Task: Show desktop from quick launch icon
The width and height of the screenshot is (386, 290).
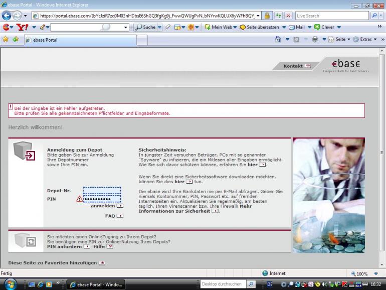Action: [x=32, y=284]
